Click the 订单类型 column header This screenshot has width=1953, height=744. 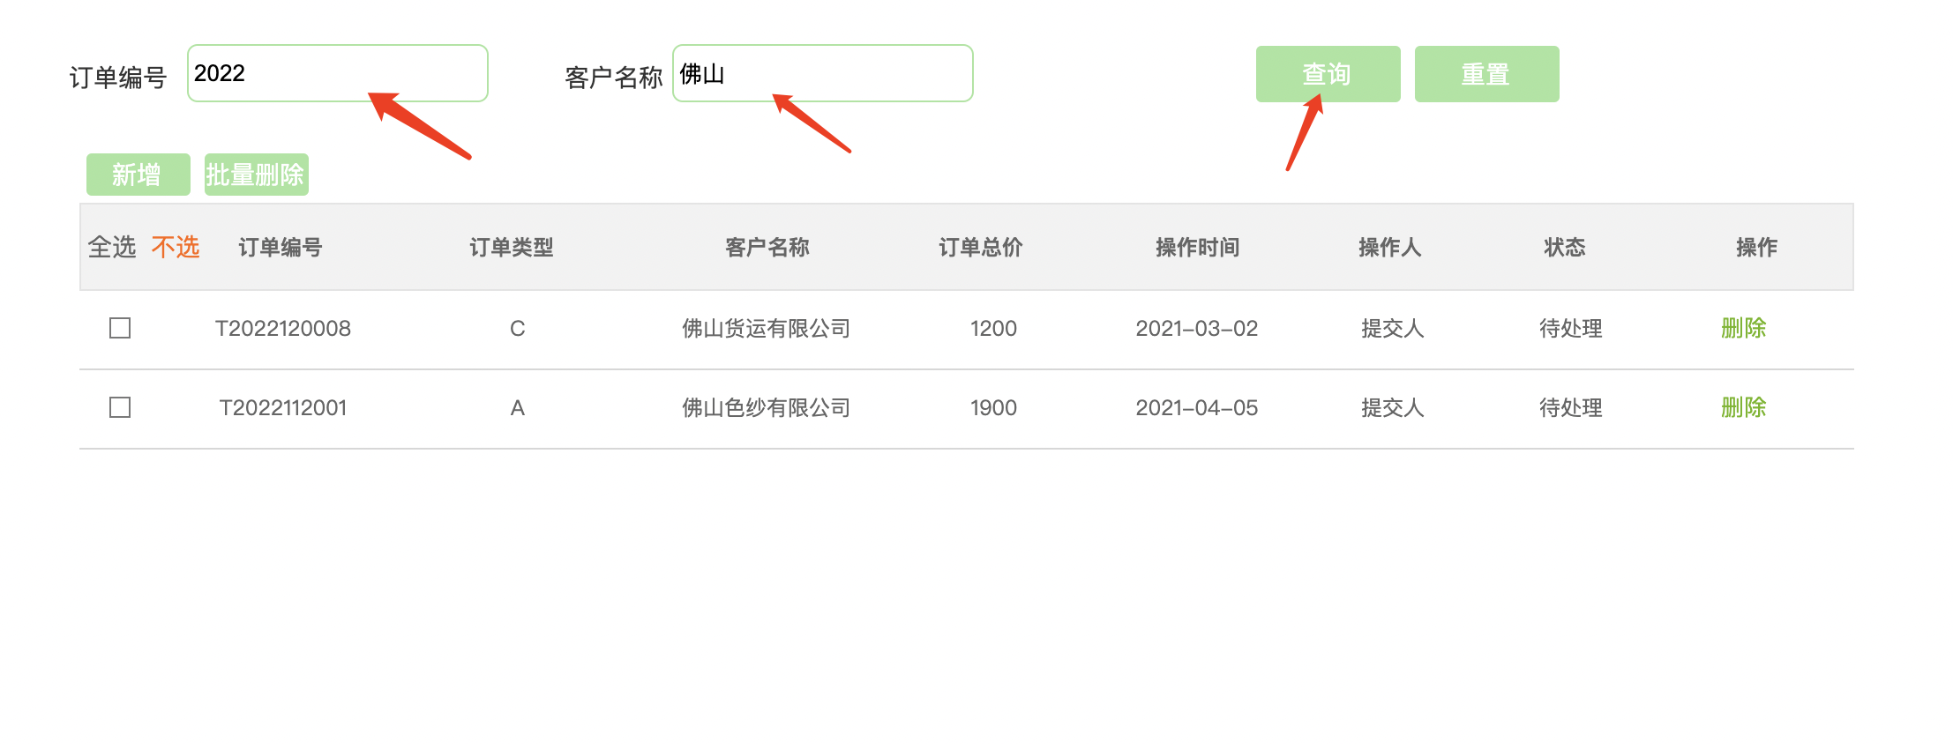click(512, 248)
